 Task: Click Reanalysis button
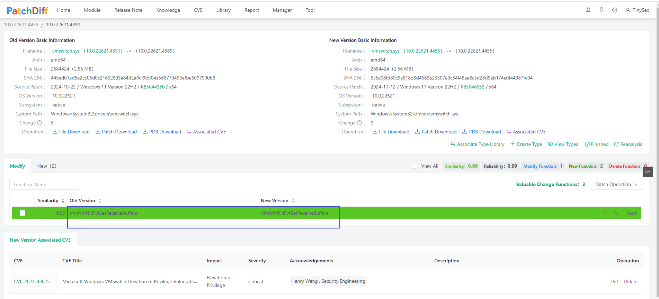pos(628,144)
